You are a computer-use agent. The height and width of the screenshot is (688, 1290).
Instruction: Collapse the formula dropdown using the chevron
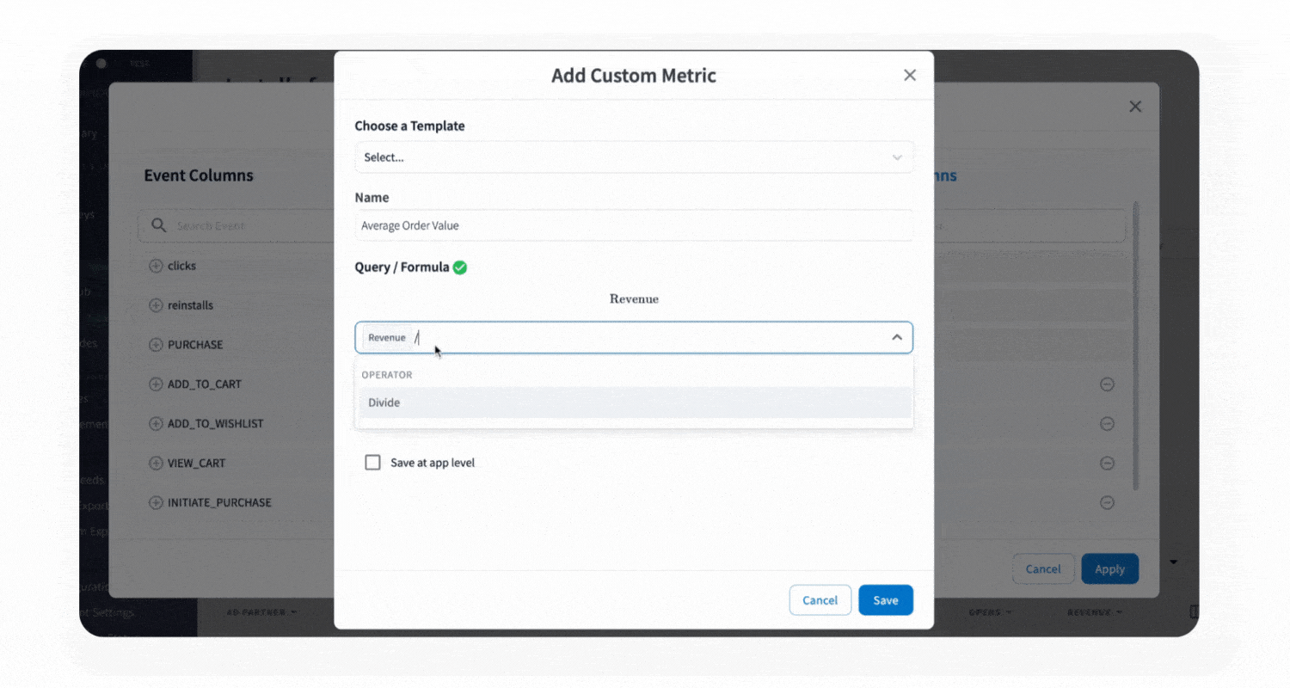[x=896, y=337]
